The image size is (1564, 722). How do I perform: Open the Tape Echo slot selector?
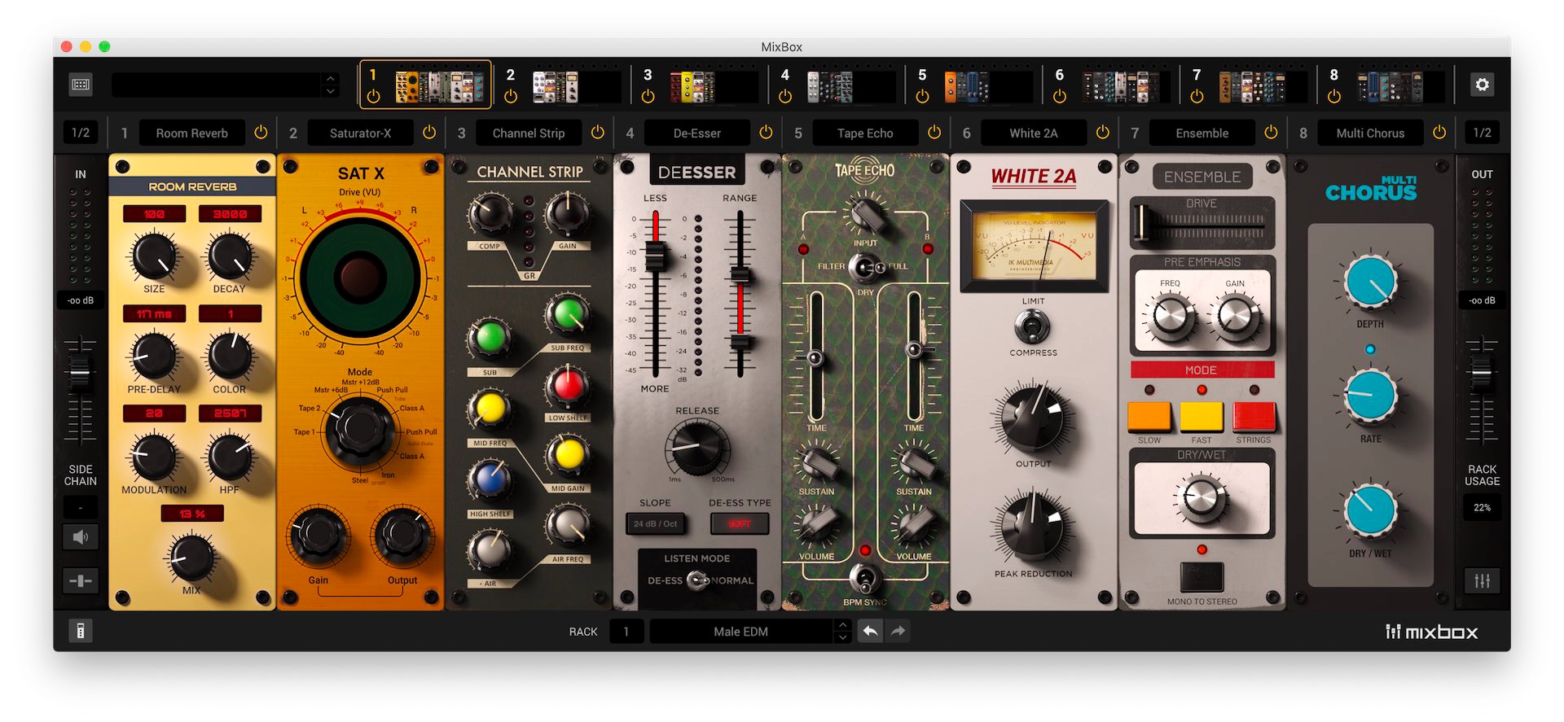[865, 133]
